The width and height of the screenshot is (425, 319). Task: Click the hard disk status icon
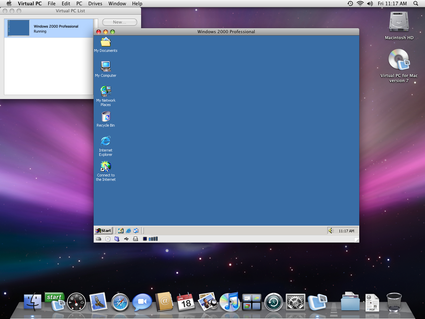tap(98, 239)
